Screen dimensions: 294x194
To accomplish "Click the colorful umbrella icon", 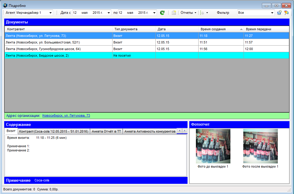I will coord(286,13).
